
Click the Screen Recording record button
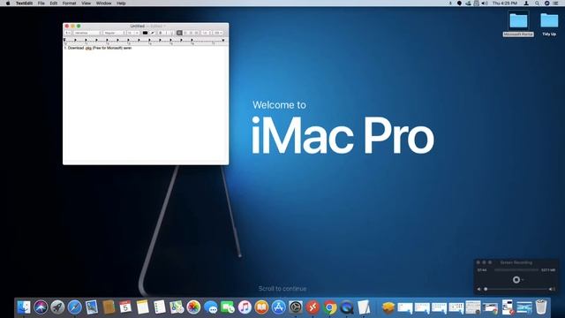[516, 280]
